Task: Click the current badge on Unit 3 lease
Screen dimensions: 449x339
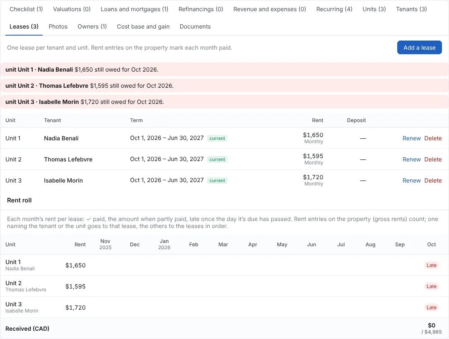Action: pos(217,180)
